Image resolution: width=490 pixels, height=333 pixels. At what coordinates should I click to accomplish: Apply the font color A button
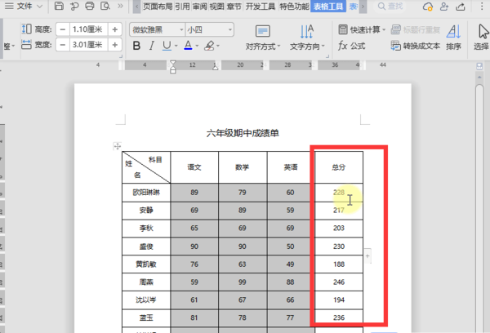[188, 46]
